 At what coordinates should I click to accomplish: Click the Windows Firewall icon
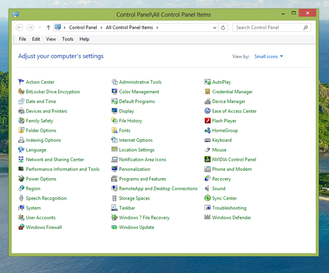21,227
